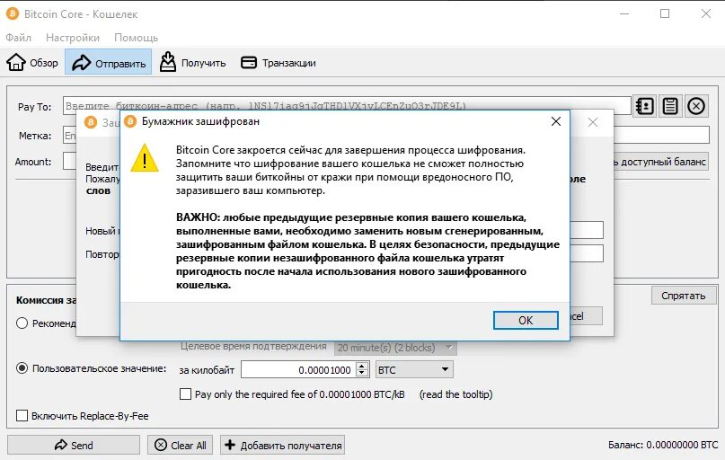The width and height of the screenshot is (725, 460).
Task: Click the fee per kilobyte input field
Action: [x=298, y=370]
